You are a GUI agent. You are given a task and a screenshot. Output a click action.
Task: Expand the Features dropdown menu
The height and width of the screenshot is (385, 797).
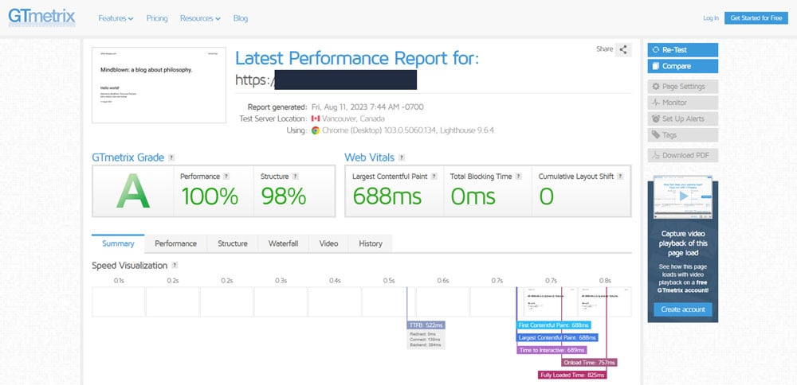[116, 18]
